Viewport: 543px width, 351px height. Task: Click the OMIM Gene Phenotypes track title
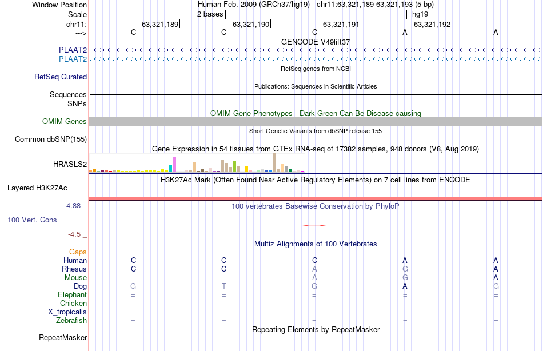(x=316, y=114)
